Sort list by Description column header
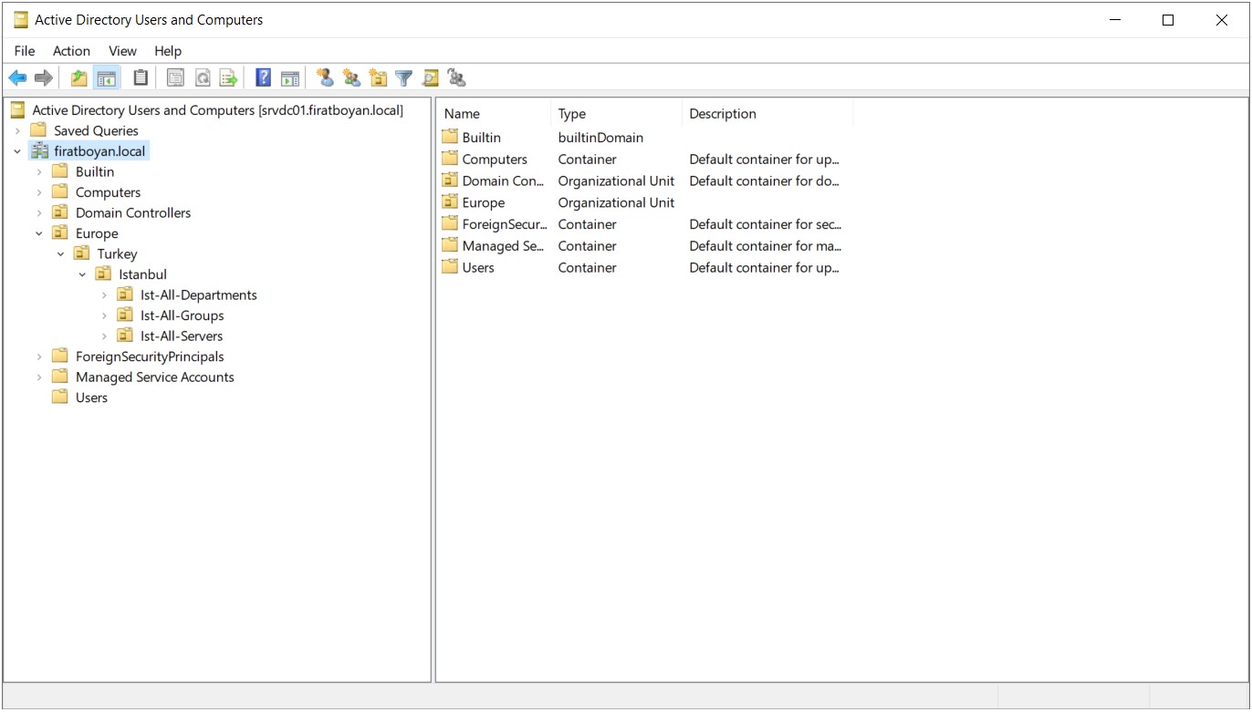 [x=767, y=114]
